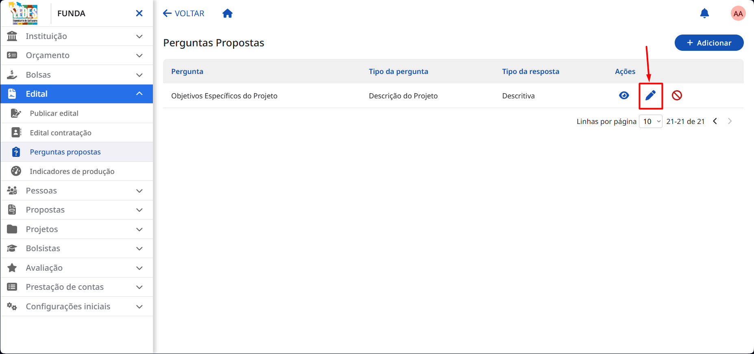The width and height of the screenshot is (754, 354).
Task: Go to previous page of results
Action: coord(715,121)
